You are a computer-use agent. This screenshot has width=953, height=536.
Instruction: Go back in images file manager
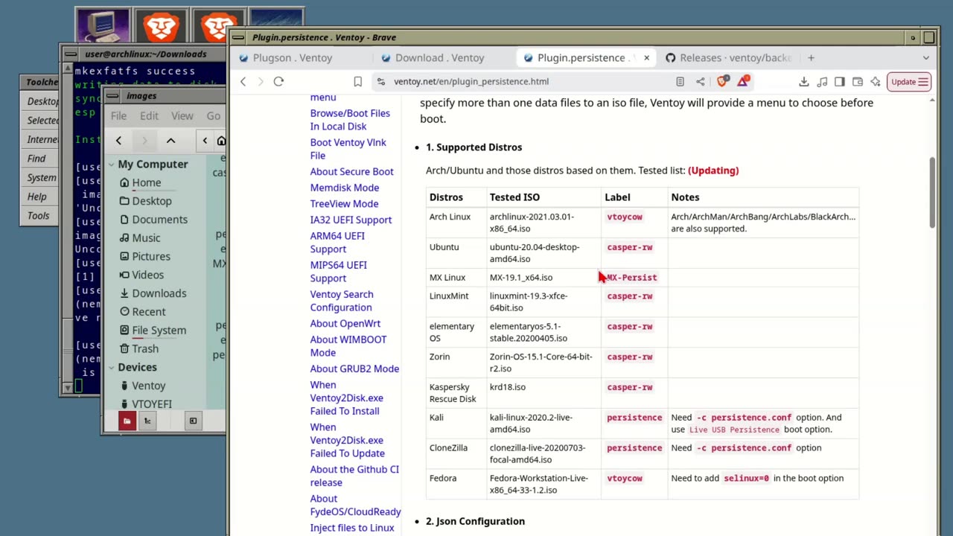point(118,140)
